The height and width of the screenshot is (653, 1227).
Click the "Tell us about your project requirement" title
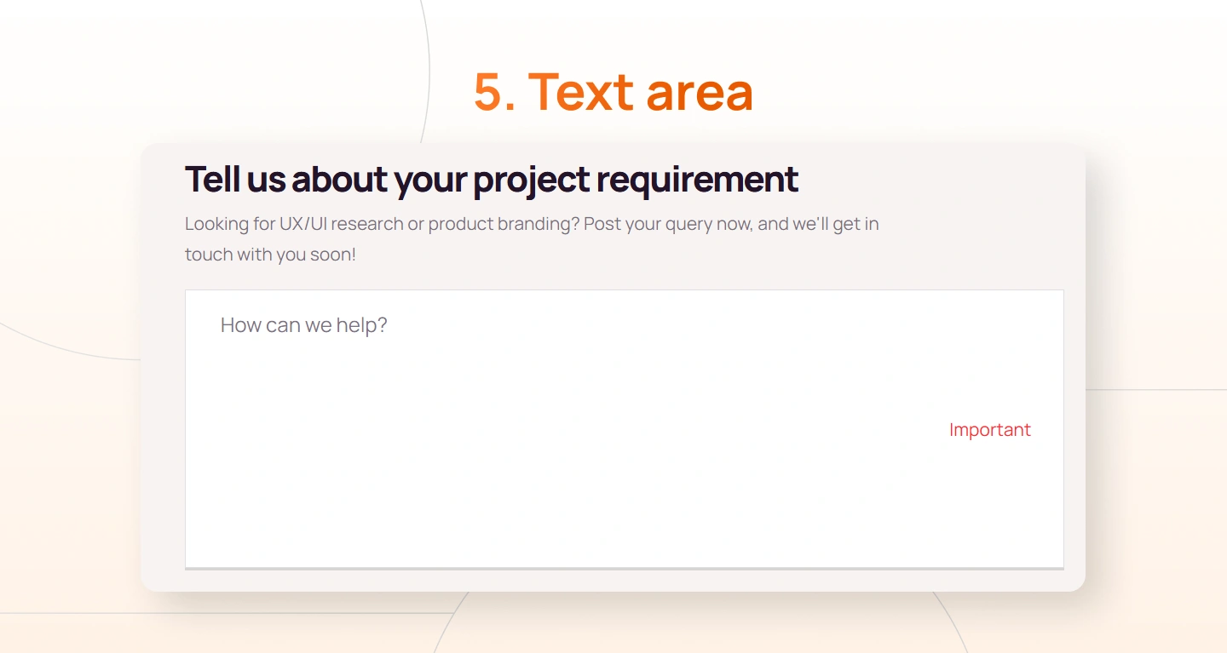[491, 180]
